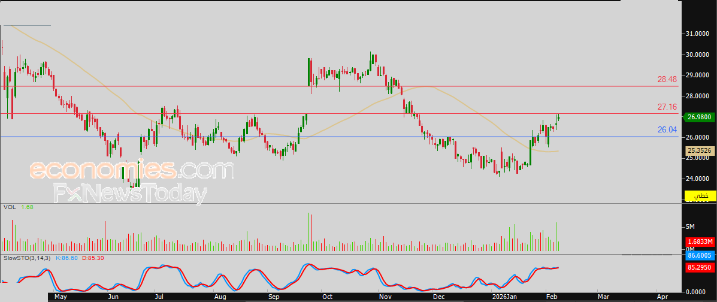Click the SlowSTO(3,14,3) indicator label
This screenshot has height=302, width=717.
coord(25,257)
